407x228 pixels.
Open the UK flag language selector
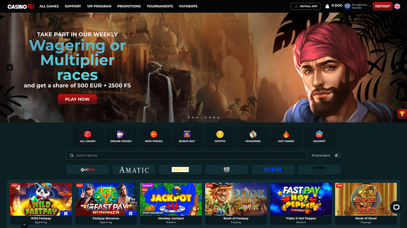pyautogui.click(x=397, y=6)
